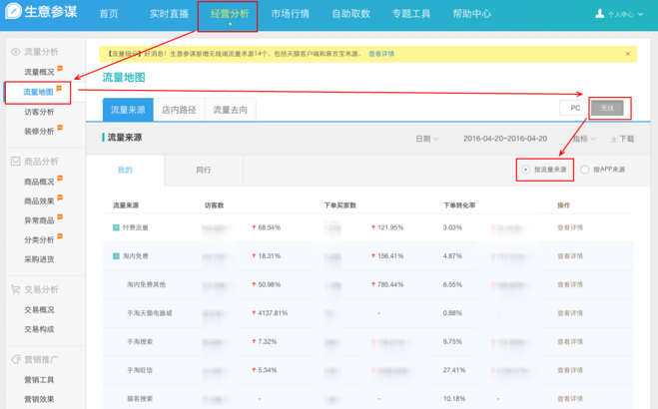Click the tag icon beside 营销推广
The width and height of the screenshot is (658, 409).
click(16, 359)
